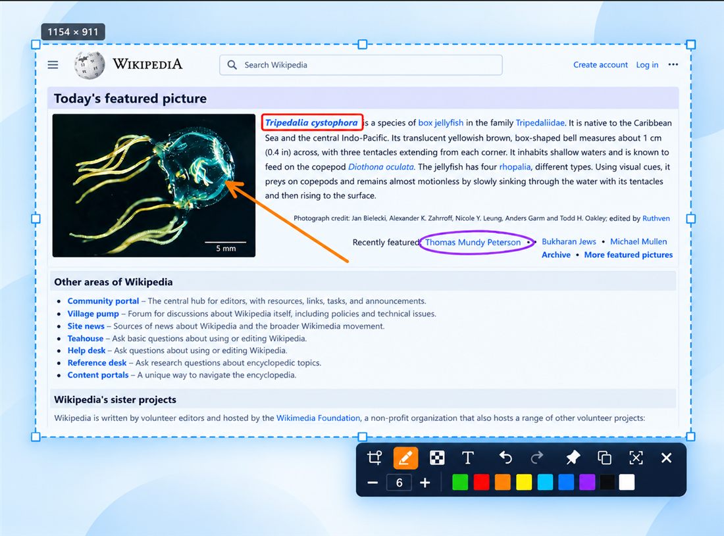Image resolution: width=724 pixels, height=536 pixels.
Task: Click the Log in link
Action: 647,65
